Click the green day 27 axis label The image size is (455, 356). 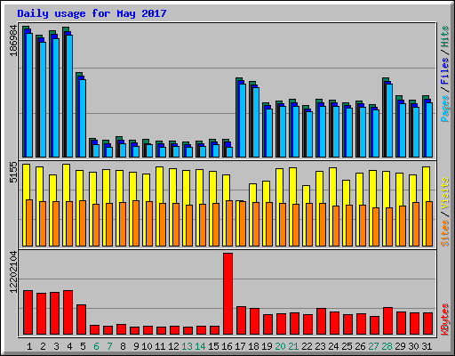[x=373, y=346]
